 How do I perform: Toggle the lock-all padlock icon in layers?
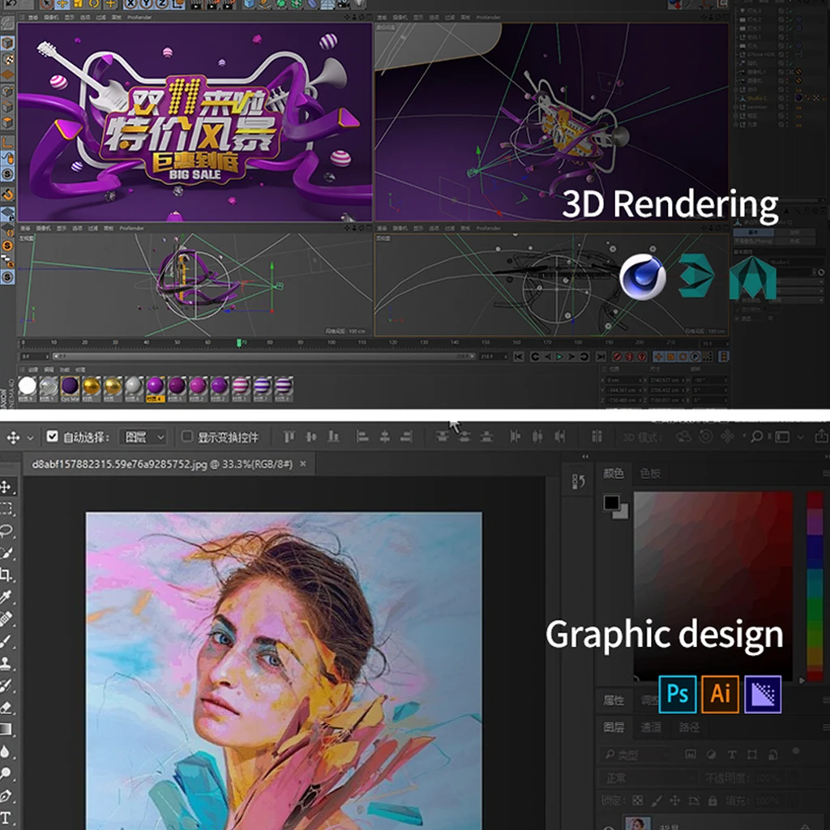click(x=712, y=801)
